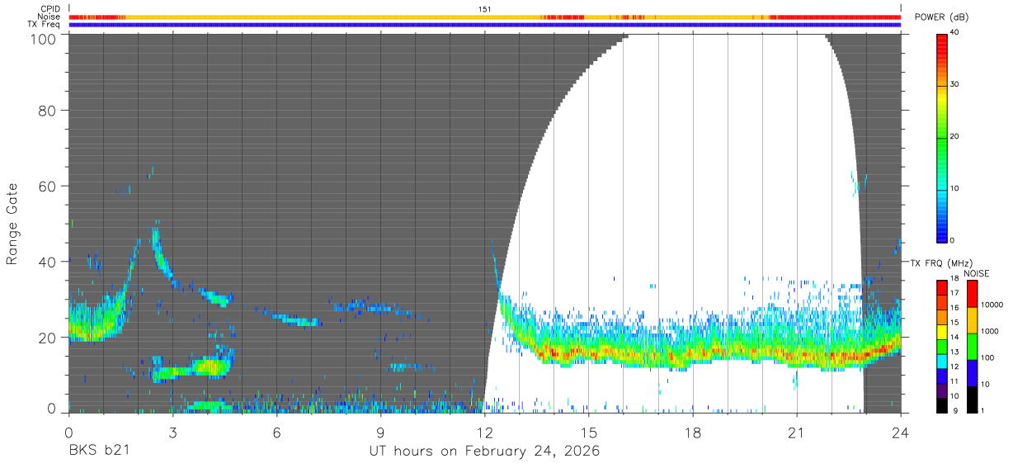The height and width of the screenshot is (468, 1013).
Task: Click the '20' tick on the power scale
Action: (954, 137)
